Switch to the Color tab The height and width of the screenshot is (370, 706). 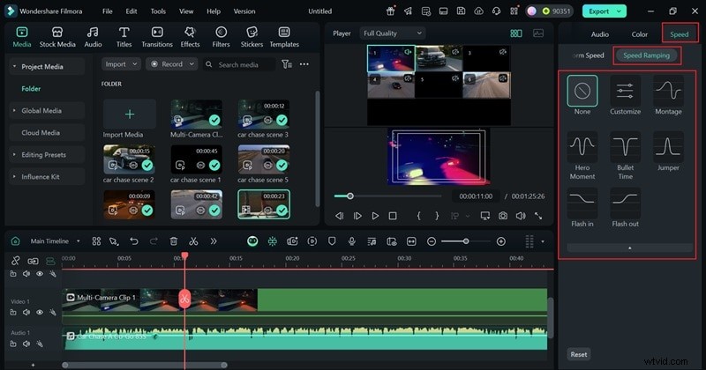click(x=639, y=34)
